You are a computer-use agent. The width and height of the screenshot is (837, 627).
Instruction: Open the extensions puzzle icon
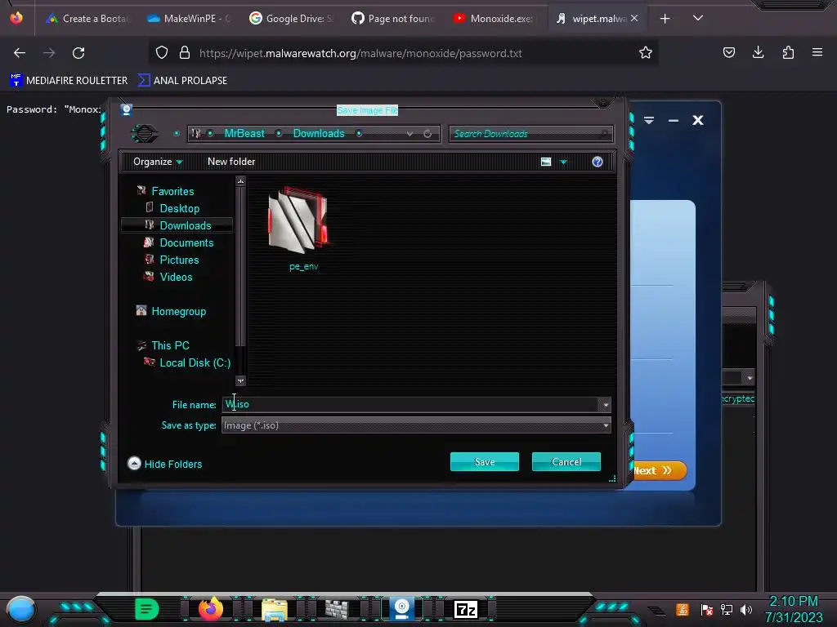pos(788,53)
